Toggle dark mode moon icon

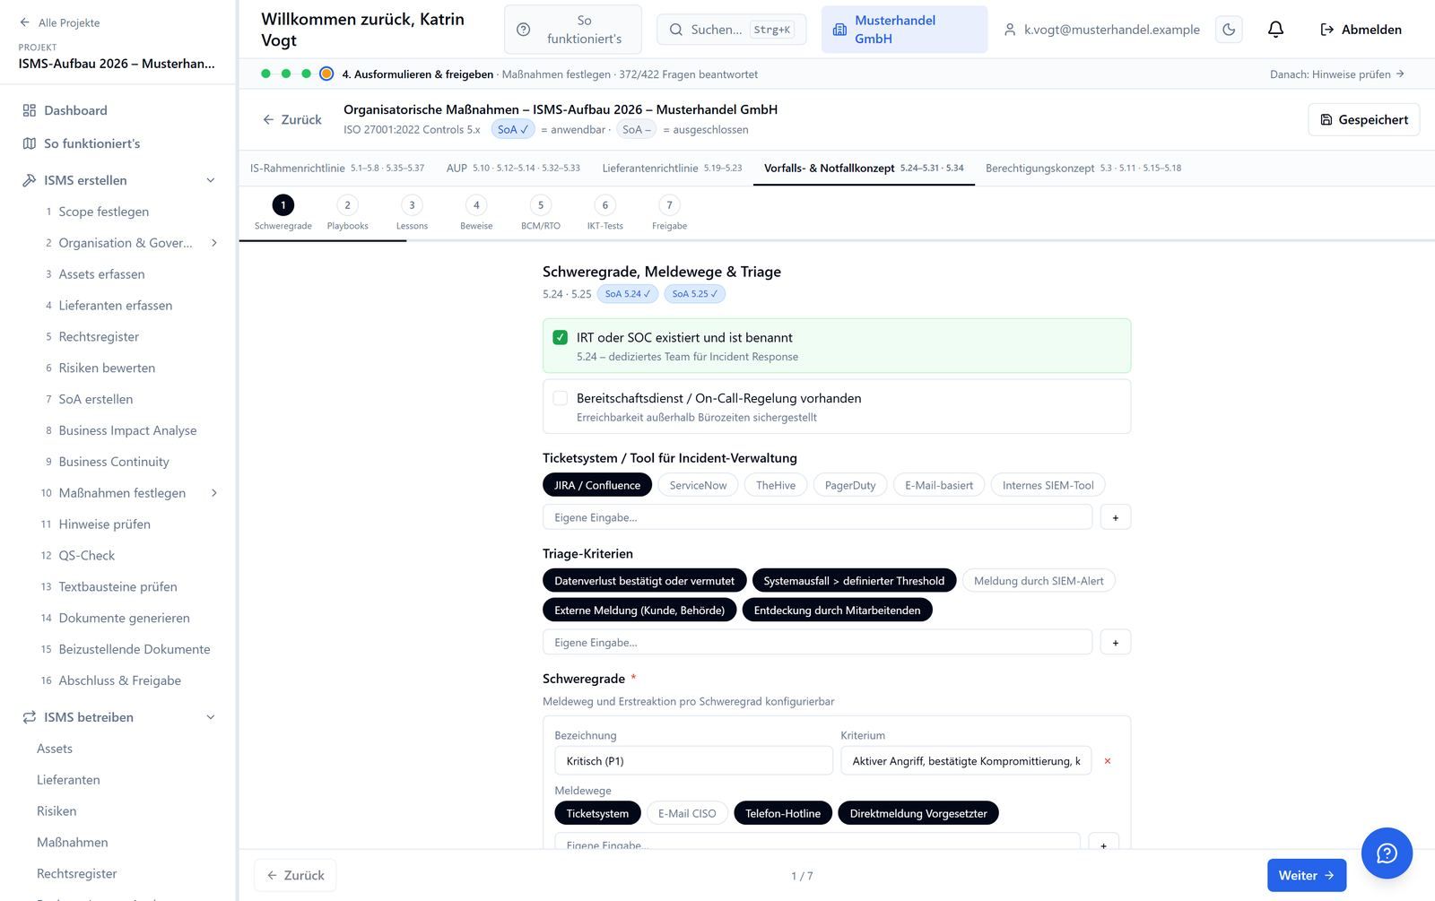1229,30
